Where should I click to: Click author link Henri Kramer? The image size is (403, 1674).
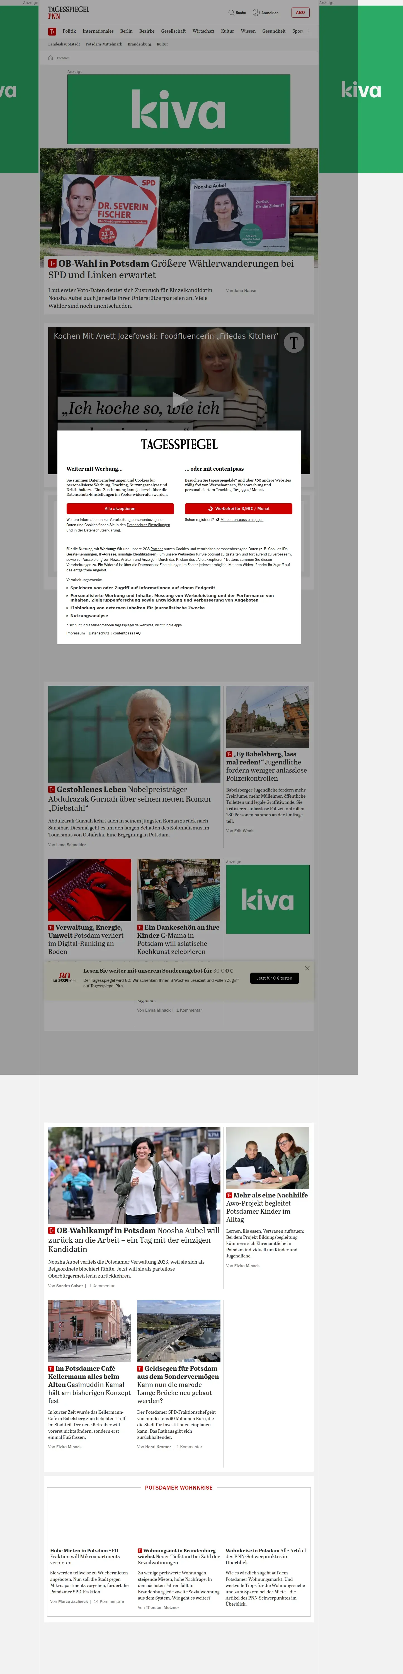pos(158,1447)
